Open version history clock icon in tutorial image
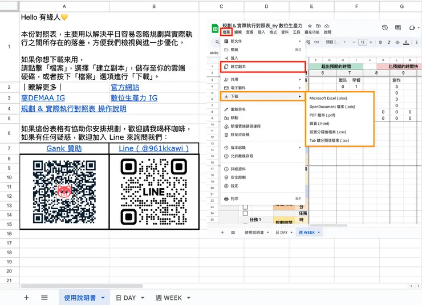 click(x=385, y=27)
